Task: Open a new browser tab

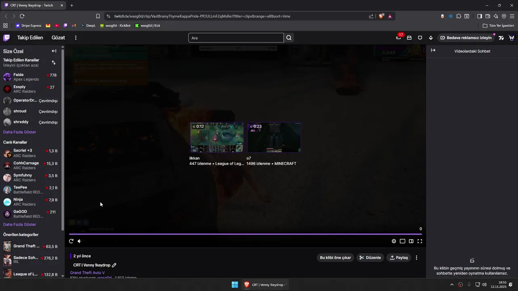Action: (x=72, y=5)
